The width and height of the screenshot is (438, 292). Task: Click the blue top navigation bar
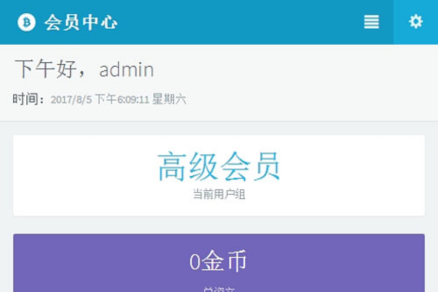pos(219,22)
